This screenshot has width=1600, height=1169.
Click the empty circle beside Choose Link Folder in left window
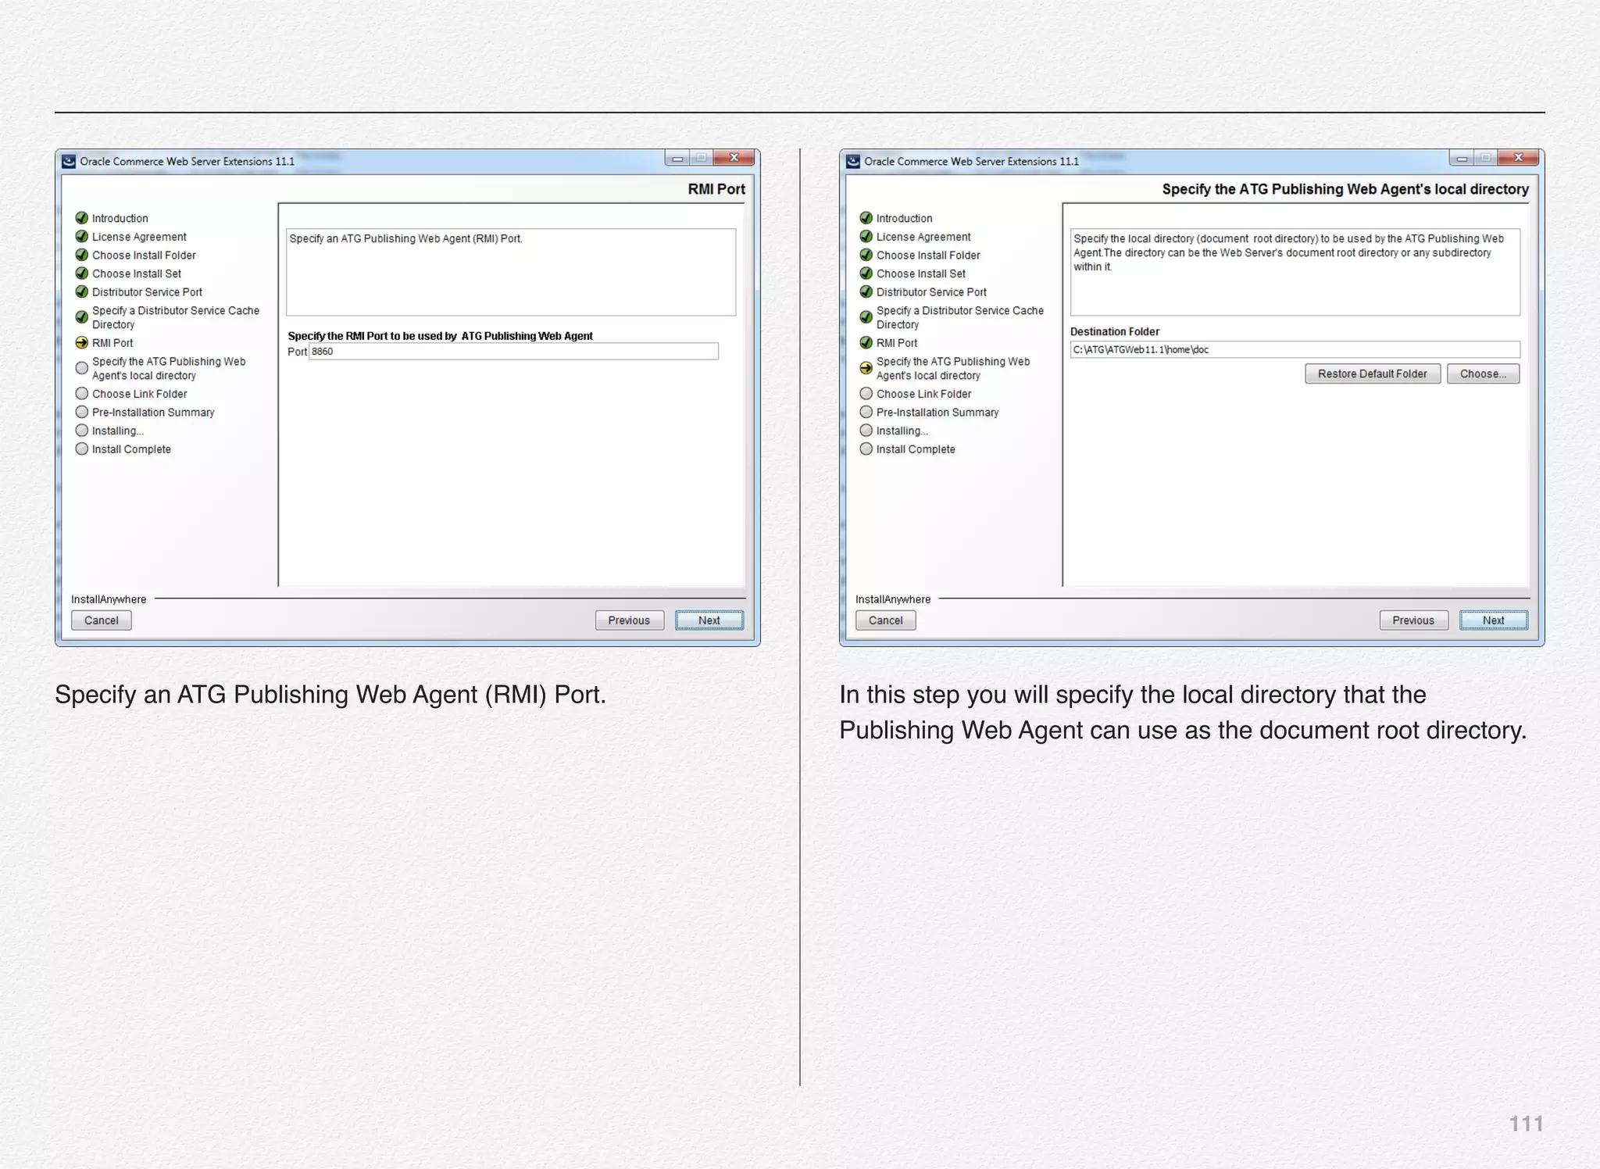click(x=81, y=394)
